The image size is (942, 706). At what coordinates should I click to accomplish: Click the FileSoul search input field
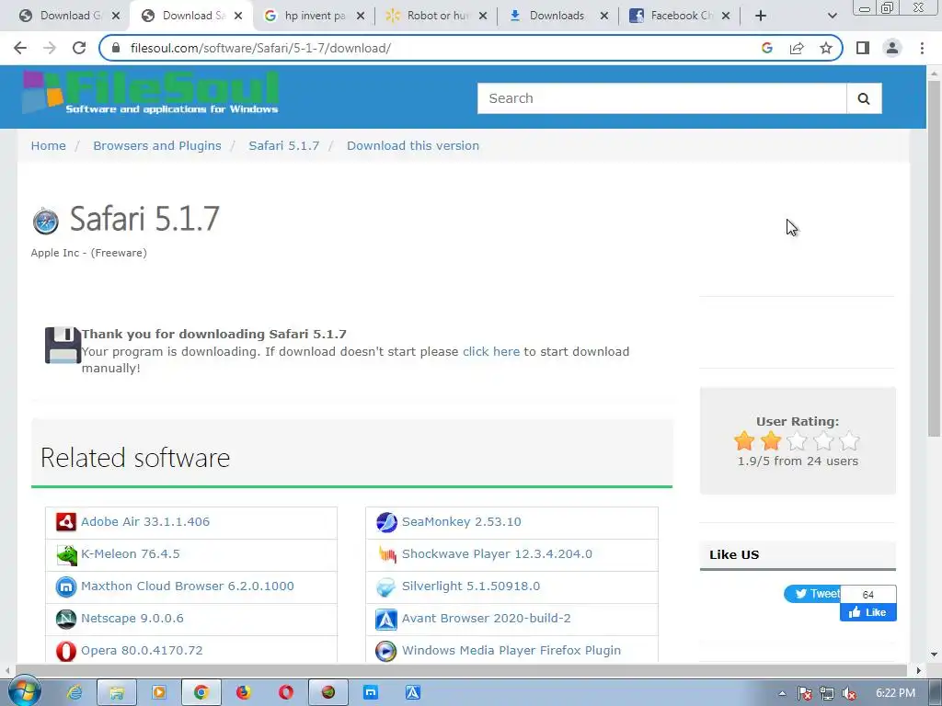(x=661, y=98)
